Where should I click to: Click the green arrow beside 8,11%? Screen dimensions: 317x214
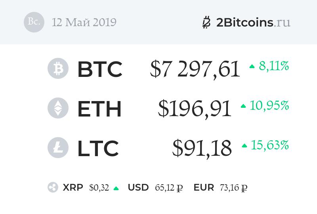(252, 67)
